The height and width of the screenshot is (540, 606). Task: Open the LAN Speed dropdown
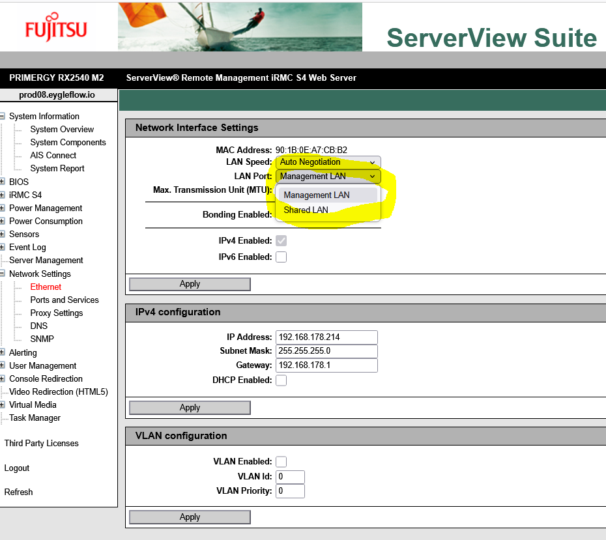tap(328, 162)
